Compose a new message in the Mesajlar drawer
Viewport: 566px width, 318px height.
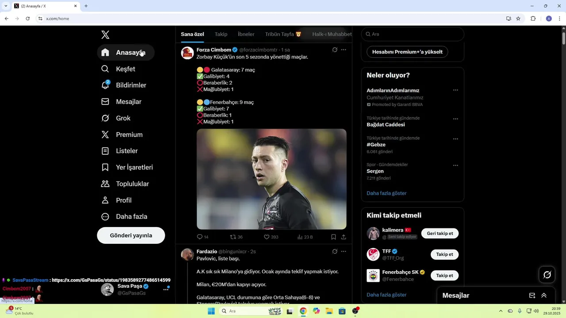click(532, 295)
